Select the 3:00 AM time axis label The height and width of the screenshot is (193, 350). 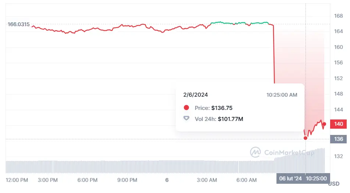pyautogui.click(x=207, y=180)
